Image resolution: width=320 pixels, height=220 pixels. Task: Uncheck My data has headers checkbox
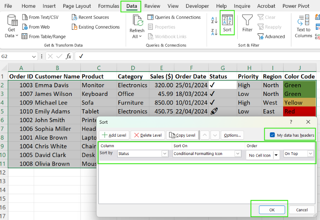(x=272, y=135)
